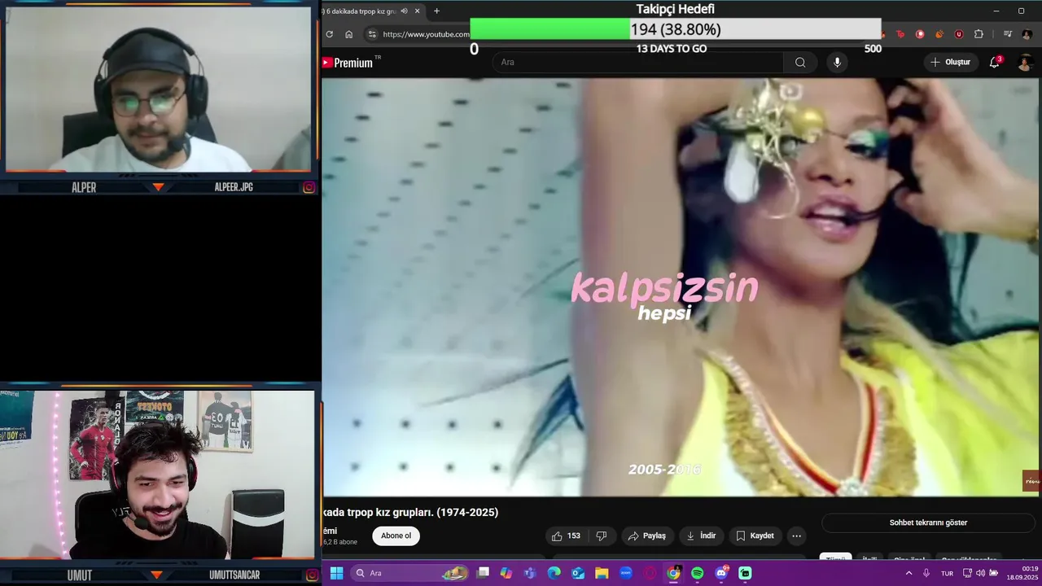Click the YouTube search magnifier button
1042x586 pixels.
[800, 63]
